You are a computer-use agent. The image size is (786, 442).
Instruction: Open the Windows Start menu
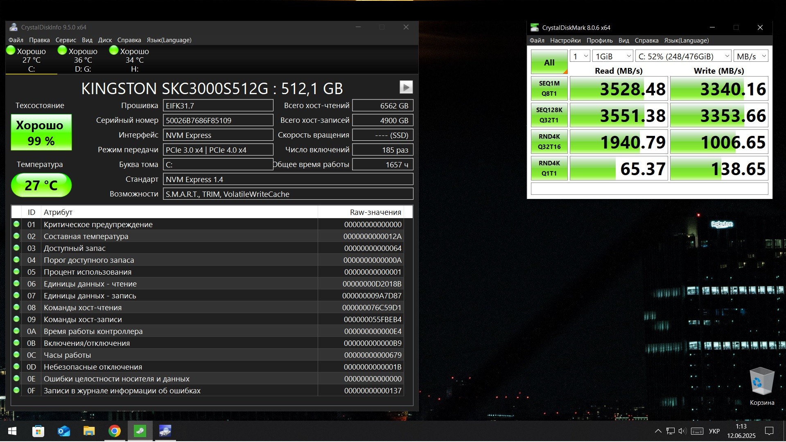[x=12, y=431]
